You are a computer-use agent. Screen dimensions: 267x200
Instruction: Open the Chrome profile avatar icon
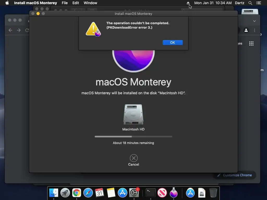pos(246,30)
